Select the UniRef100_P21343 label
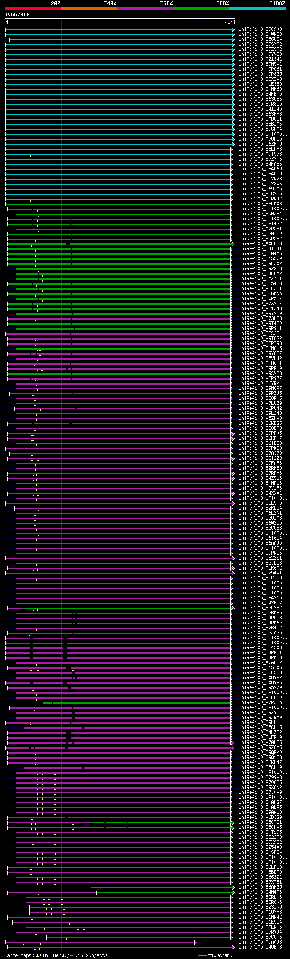Viewport: 290px width, 959px height. click(x=260, y=309)
